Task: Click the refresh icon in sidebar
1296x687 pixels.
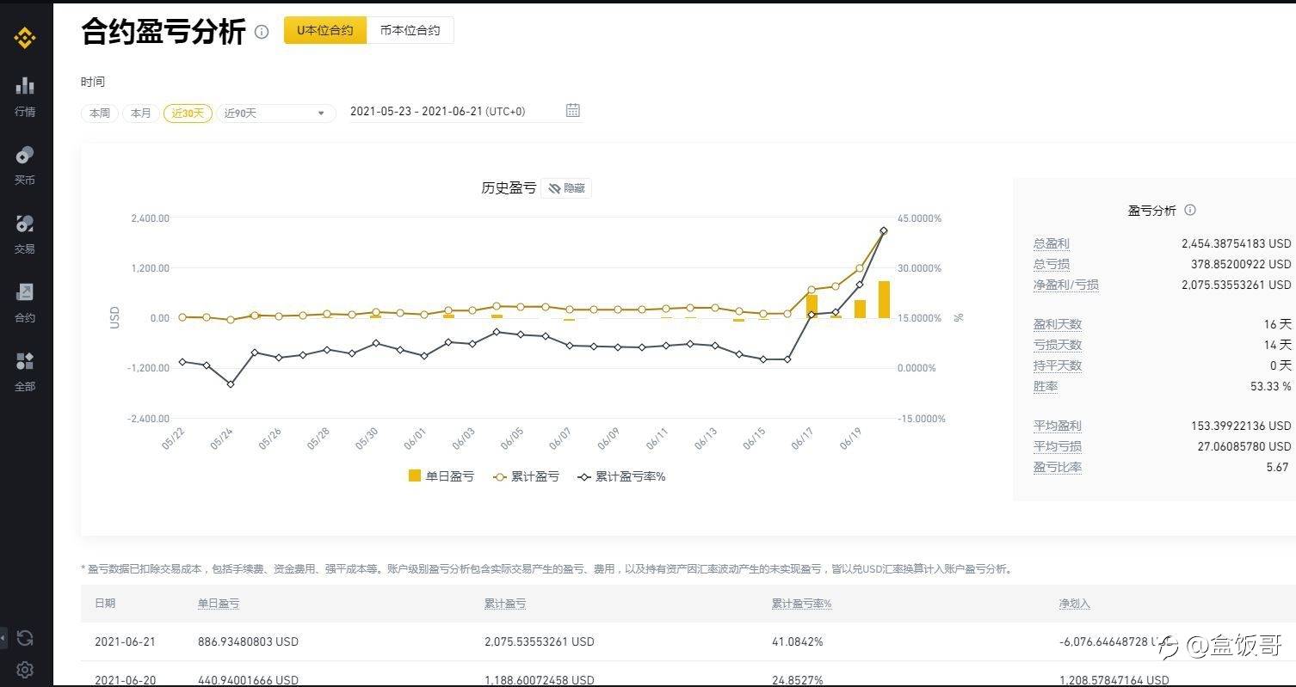Action: tap(25, 638)
